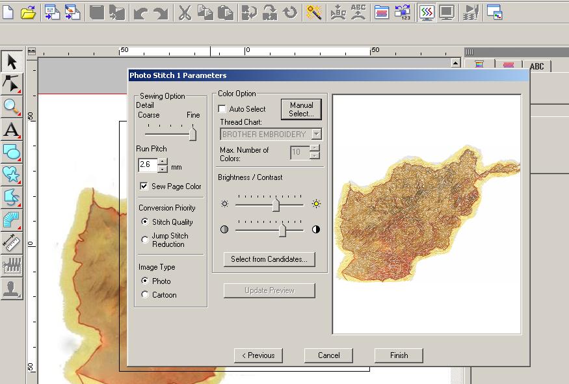Image resolution: width=569 pixels, height=384 pixels.
Task: Click the Finish button
Action: (399, 355)
